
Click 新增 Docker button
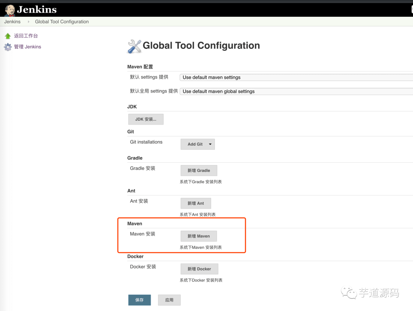point(199,269)
